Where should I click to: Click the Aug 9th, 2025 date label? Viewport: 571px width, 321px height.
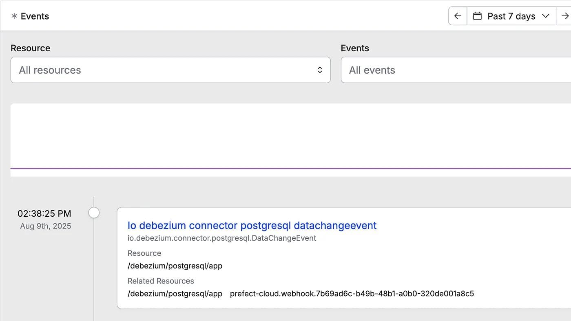[45, 226]
